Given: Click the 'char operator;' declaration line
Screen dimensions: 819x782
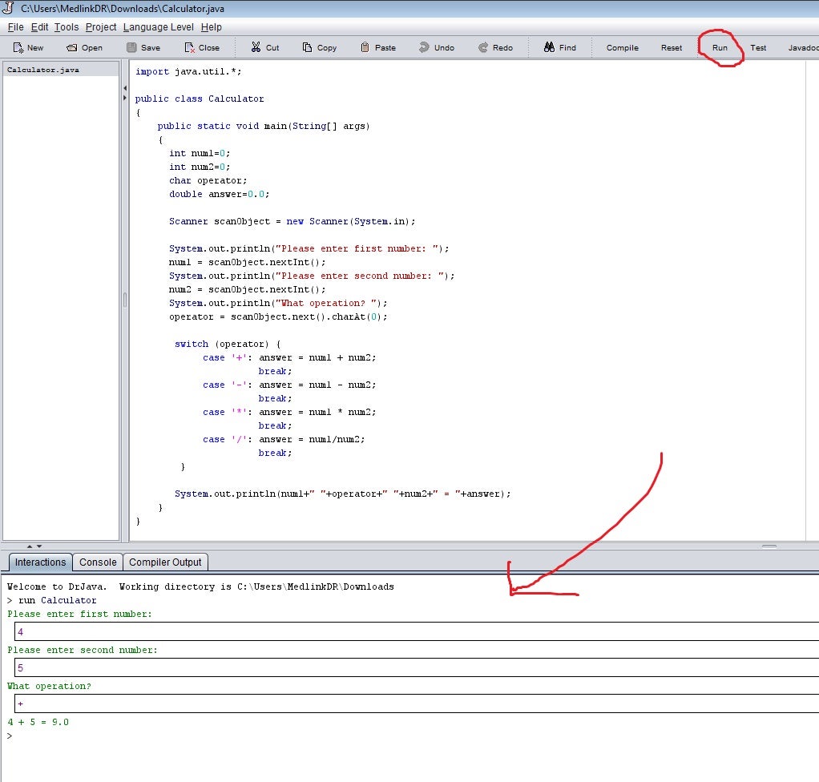Looking at the screenshot, I should coord(208,180).
